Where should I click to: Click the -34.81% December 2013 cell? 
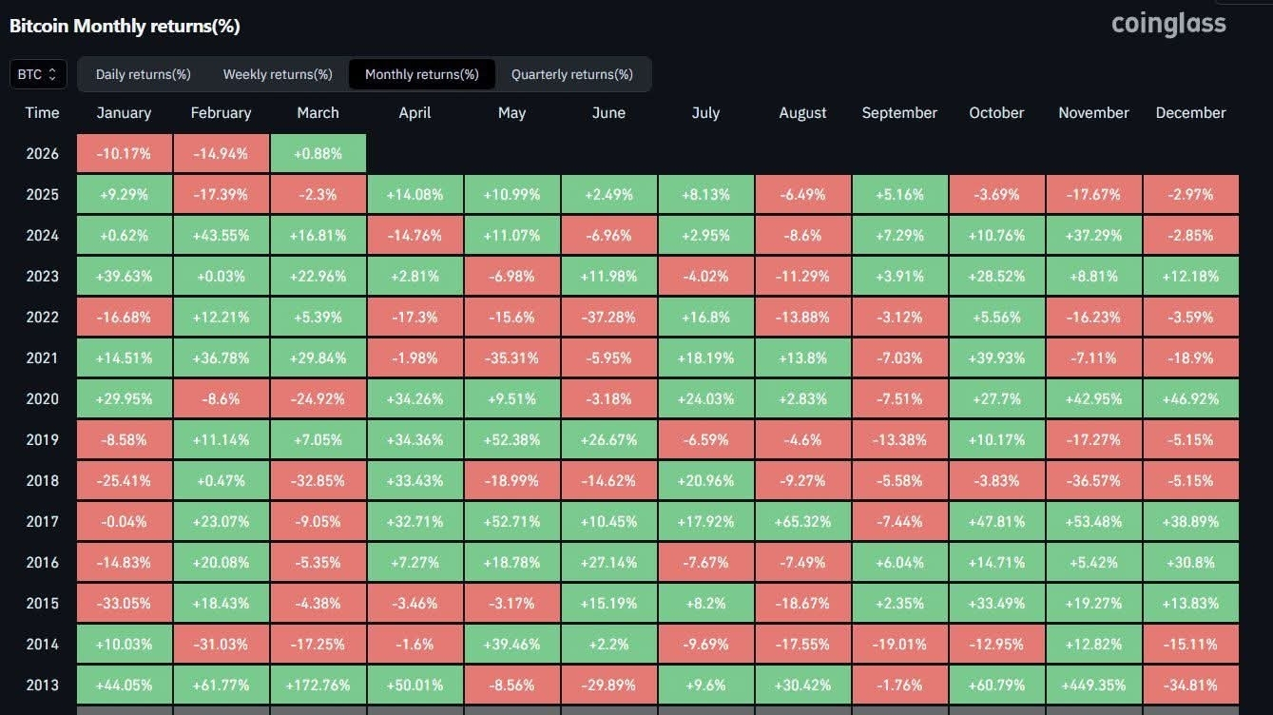coord(1190,685)
